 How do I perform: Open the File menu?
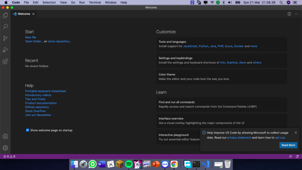tap(26, 2)
